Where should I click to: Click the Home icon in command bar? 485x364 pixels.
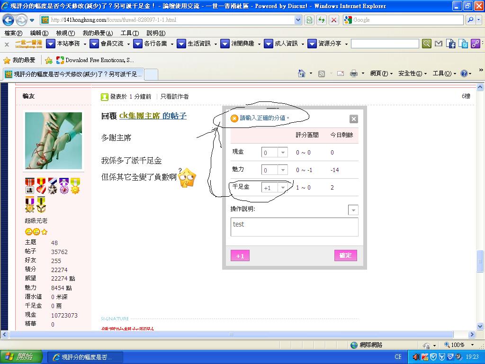pos(302,73)
